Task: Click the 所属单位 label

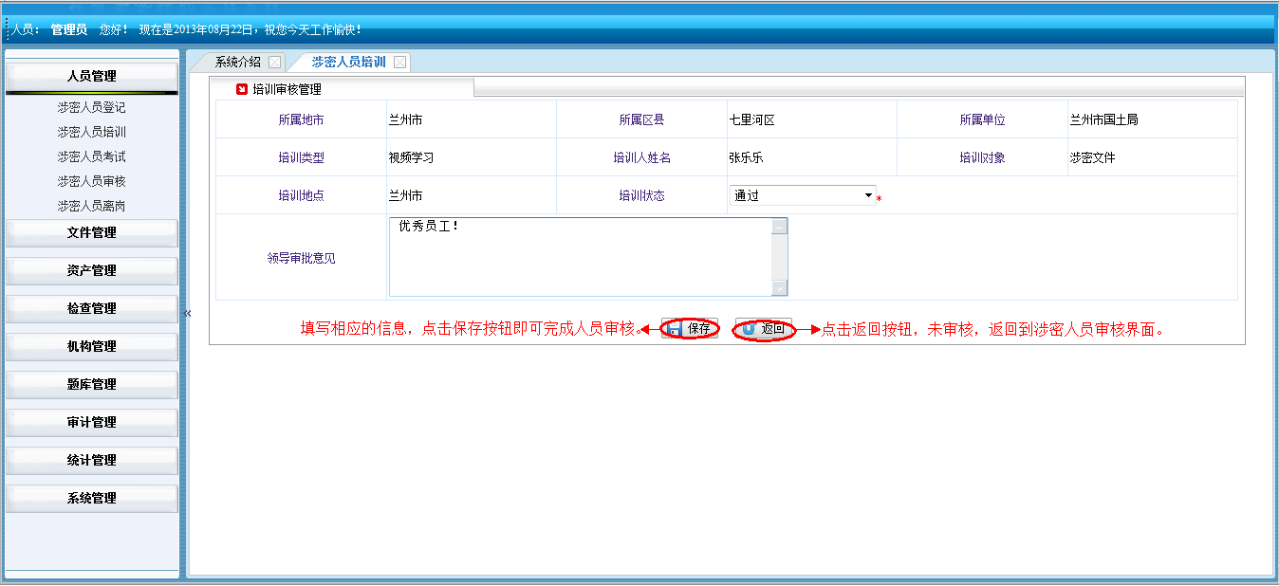Action: pos(982,120)
